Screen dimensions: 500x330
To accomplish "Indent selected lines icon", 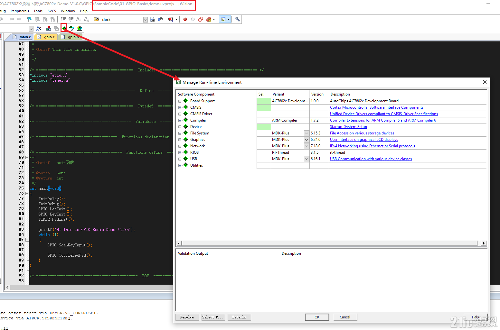I will 63,19.
